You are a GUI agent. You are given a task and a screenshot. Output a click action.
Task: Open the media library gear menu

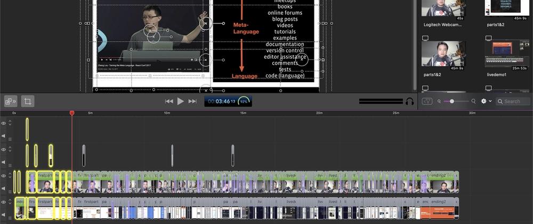pyautogui.click(x=484, y=101)
